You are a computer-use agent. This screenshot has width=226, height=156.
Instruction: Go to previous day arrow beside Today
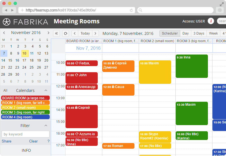pyautogui.click(x=75, y=33)
